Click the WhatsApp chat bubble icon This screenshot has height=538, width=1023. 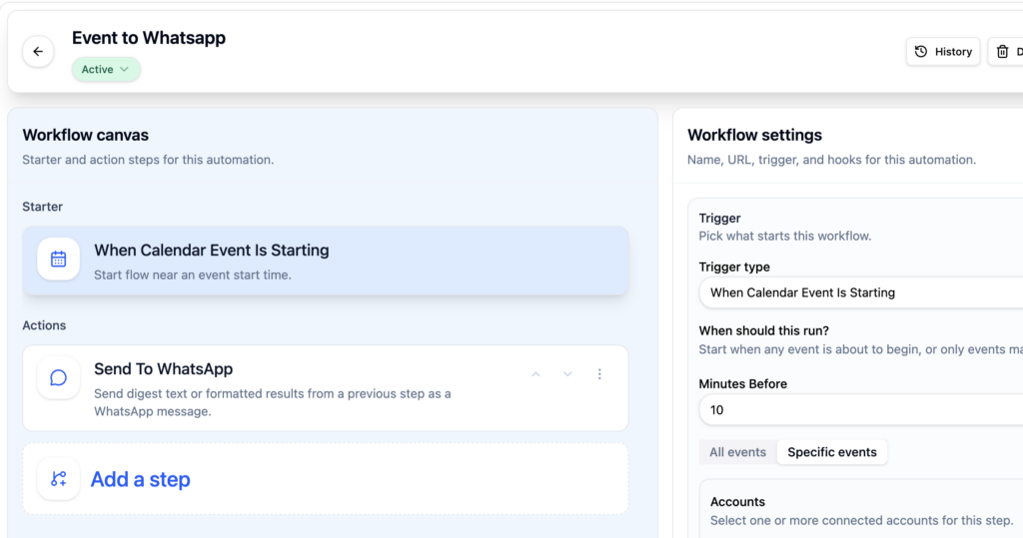(59, 378)
